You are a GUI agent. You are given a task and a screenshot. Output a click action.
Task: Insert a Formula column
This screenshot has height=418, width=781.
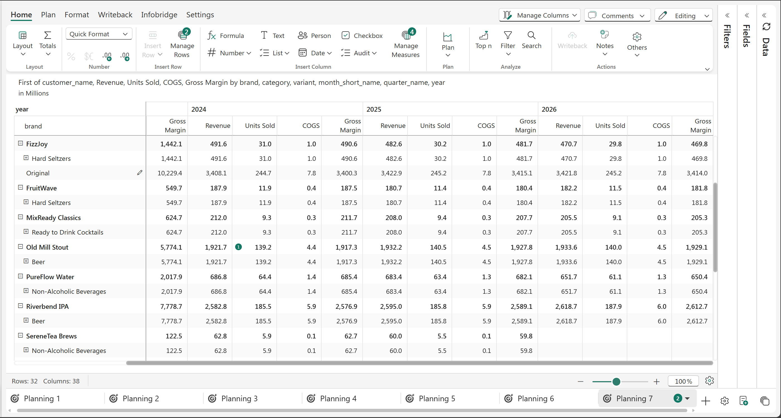tap(226, 36)
